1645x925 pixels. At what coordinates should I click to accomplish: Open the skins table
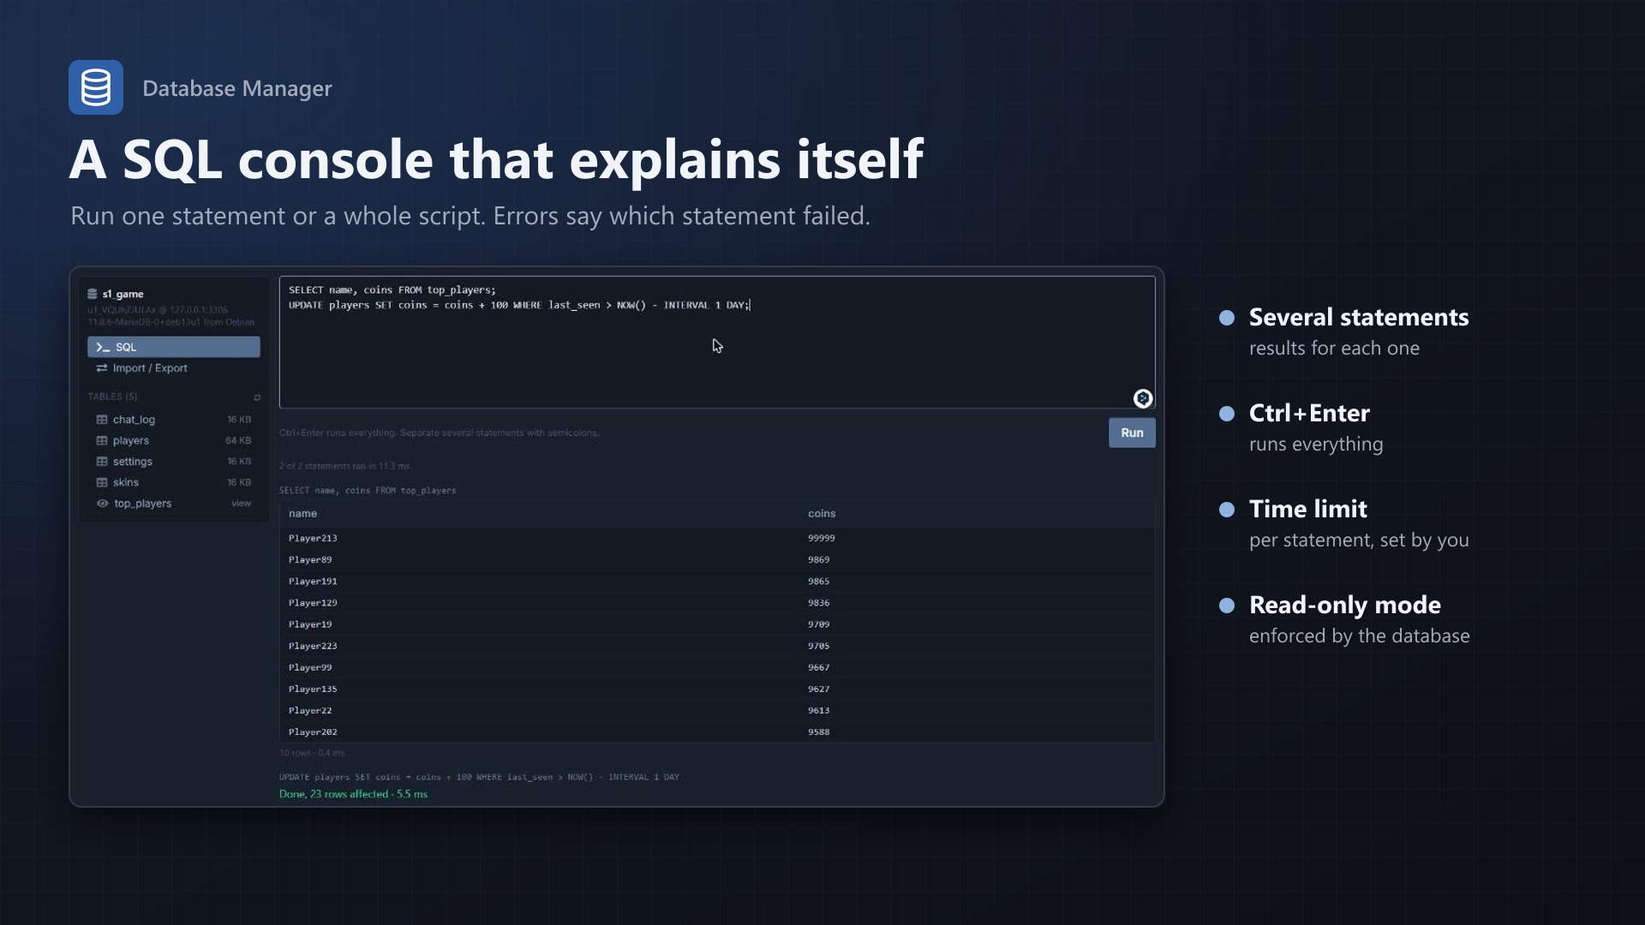pos(174,482)
